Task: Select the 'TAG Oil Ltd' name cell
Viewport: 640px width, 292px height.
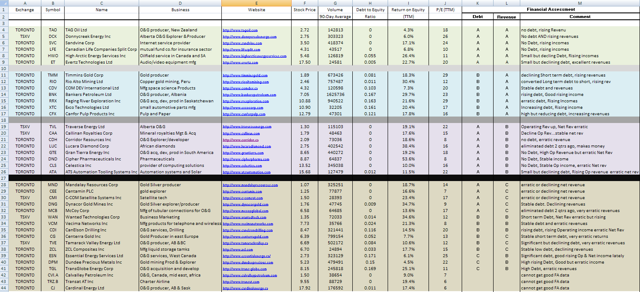Action: tap(102, 30)
